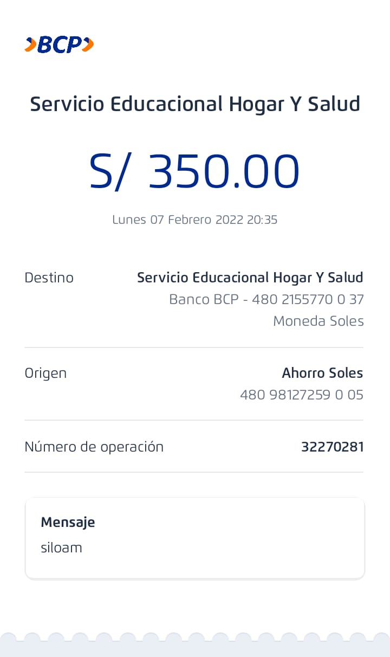Select the siloam message text

coord(61,547)
